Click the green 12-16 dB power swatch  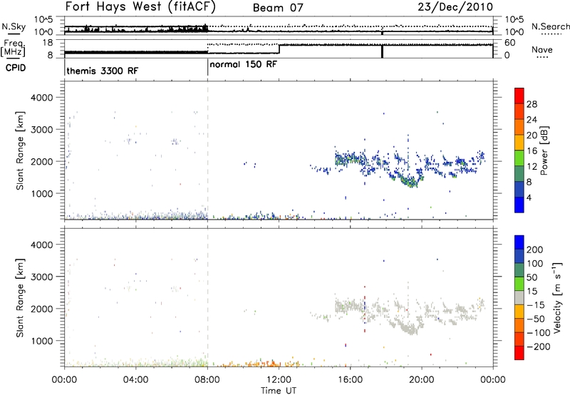pyautogui.click(x=519, y=158)
